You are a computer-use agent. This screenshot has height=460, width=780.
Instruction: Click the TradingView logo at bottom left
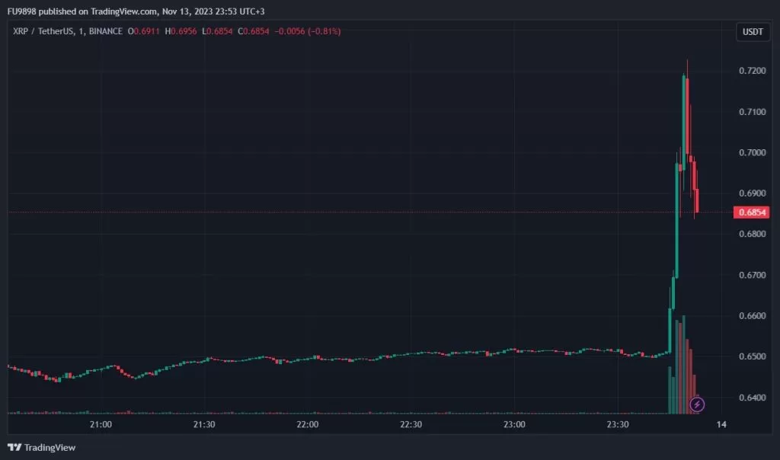pos(43,447)
